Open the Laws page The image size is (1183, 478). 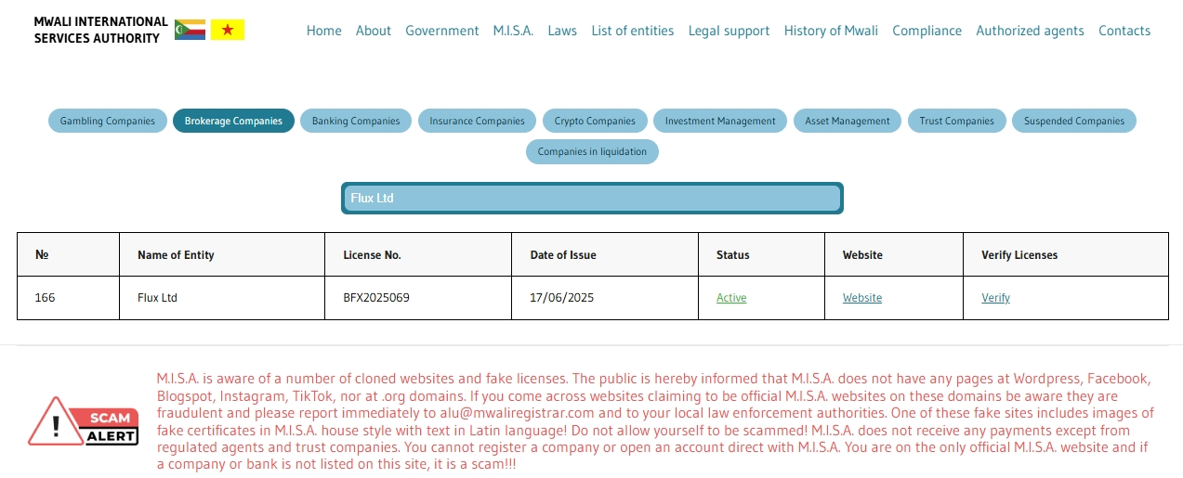coord(562,31)
